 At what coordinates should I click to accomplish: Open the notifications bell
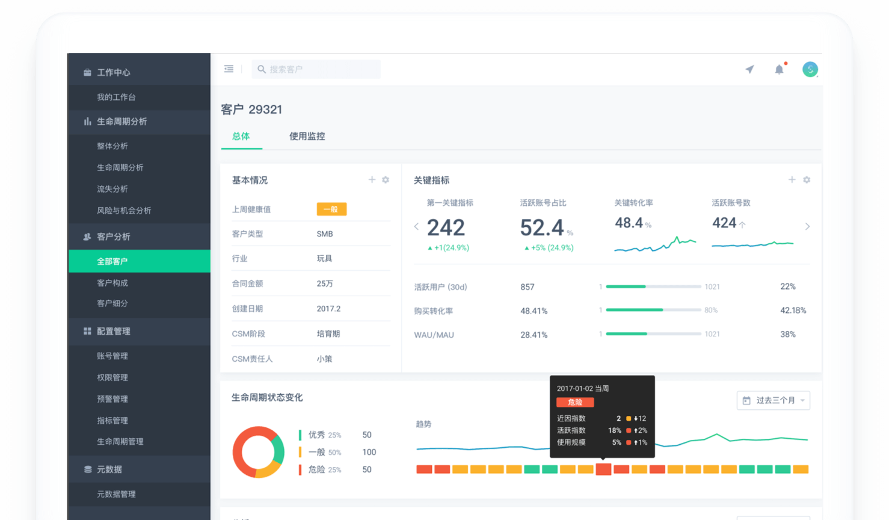(x=779, y=69)
